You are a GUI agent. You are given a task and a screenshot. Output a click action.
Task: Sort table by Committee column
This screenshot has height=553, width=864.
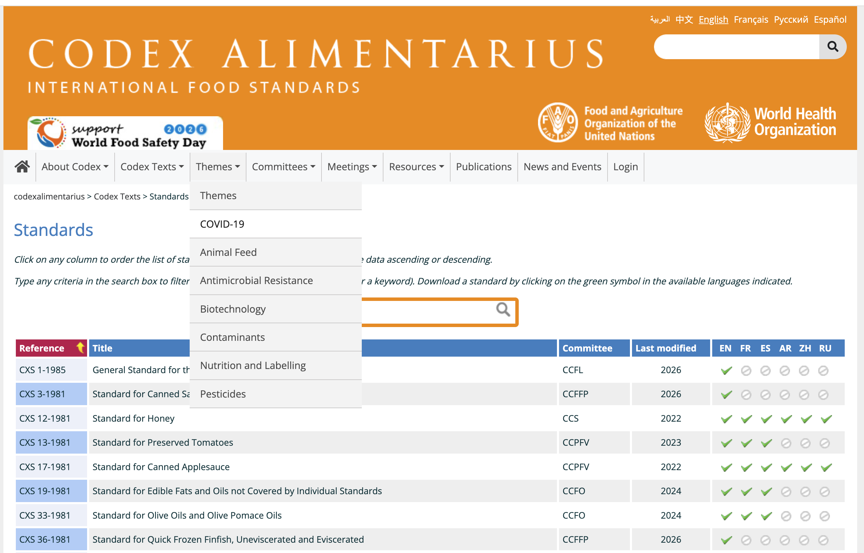[x=594, y=348]
